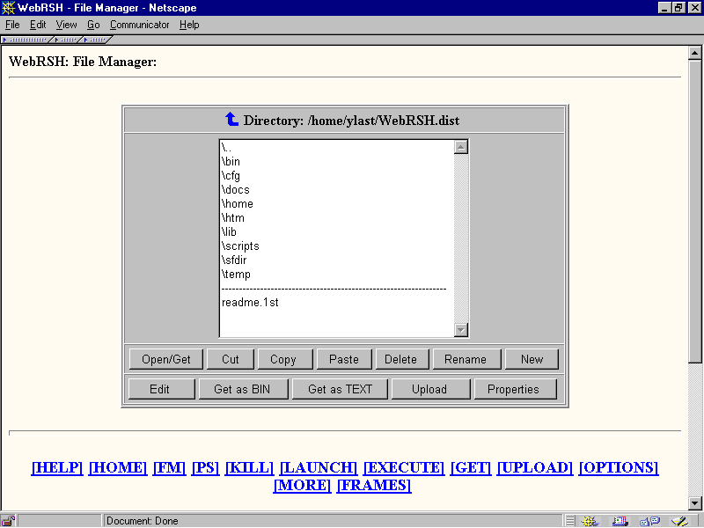The image size is (704, 528).
Task: Follow the [KILL] link
Action: [249, 467]
